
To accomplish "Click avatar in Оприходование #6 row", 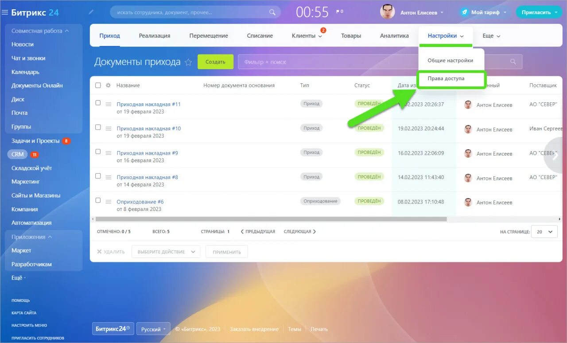I will (x=468, y=202).
